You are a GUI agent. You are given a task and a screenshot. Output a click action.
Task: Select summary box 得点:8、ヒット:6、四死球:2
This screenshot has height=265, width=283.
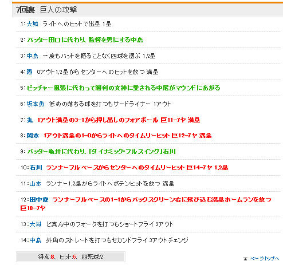[x=70, y=257]
